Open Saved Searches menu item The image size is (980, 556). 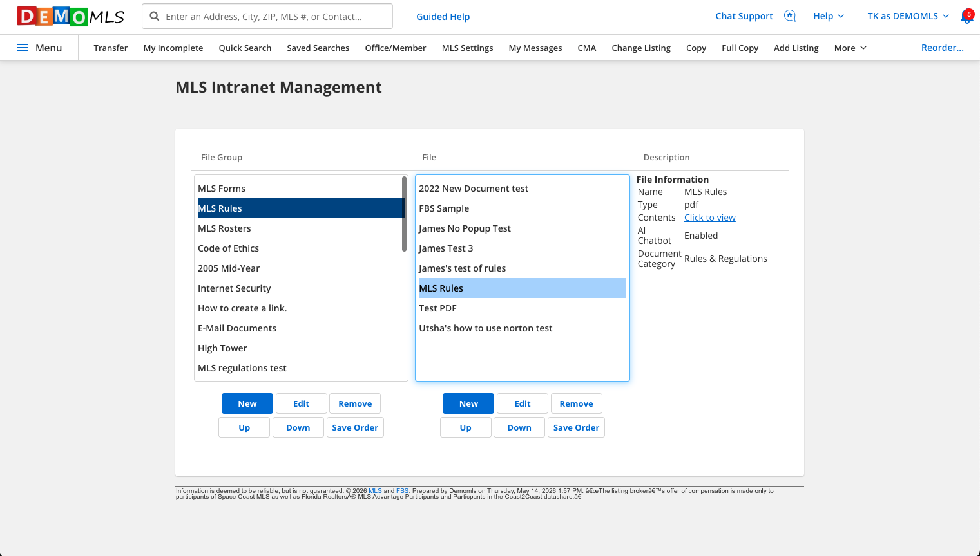[x=318, y=48]
